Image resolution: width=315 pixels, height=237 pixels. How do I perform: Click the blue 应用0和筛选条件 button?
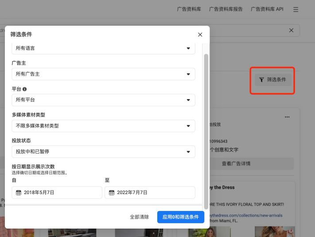[181, 217]
